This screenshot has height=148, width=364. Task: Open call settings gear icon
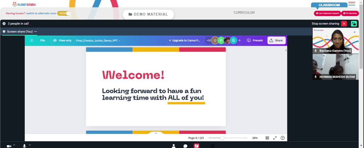[4, 23]
